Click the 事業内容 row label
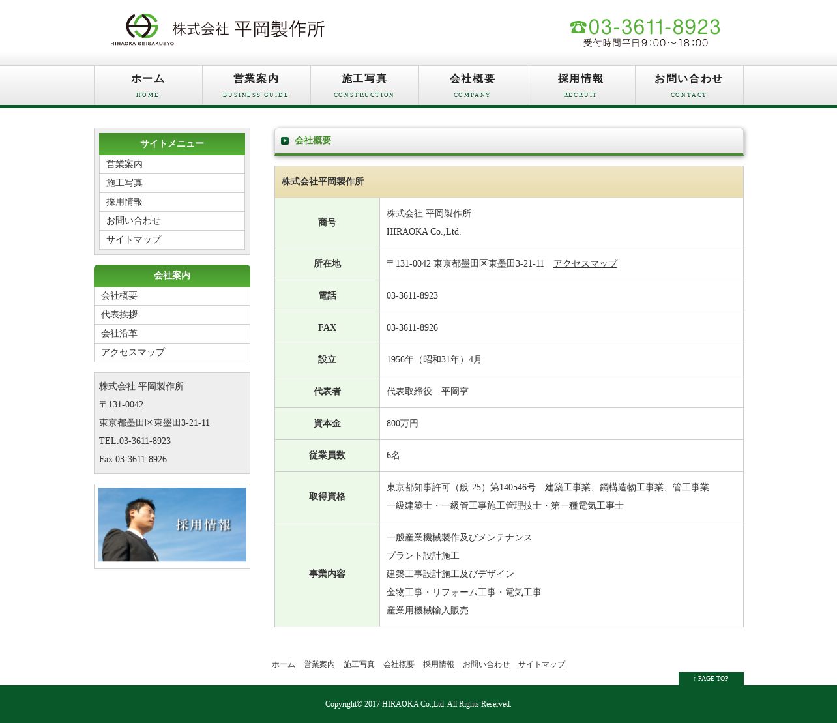The height and width of the screenshot is (723, 837). (x=327, y=574)
